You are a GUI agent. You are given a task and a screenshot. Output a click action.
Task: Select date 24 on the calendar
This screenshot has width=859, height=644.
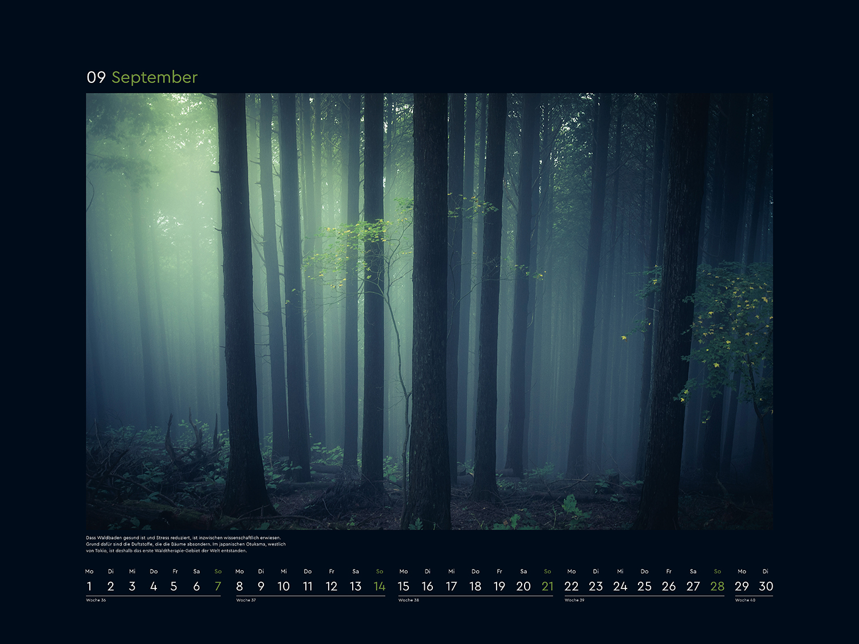pos(620,586)
